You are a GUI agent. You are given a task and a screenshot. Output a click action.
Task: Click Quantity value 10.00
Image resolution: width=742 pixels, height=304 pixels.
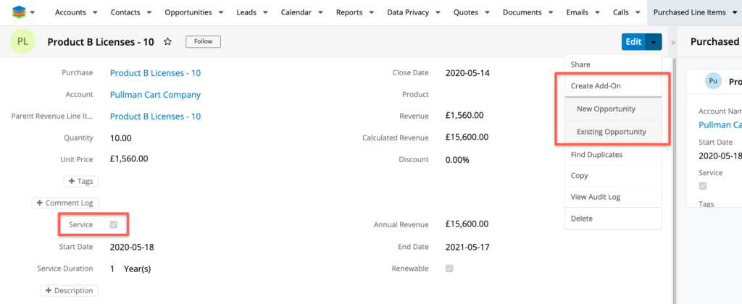(121, 138)
